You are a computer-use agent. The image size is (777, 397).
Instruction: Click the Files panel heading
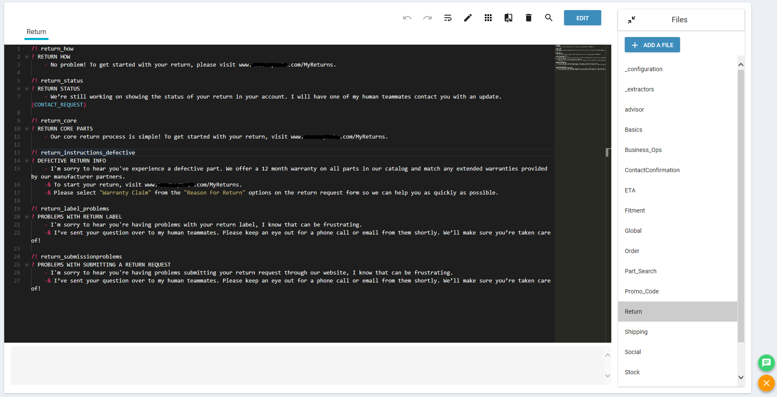(679, 20)
